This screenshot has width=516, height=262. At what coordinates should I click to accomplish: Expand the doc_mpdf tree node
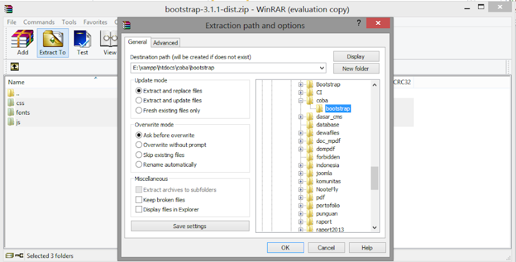(x=300, y=141)
